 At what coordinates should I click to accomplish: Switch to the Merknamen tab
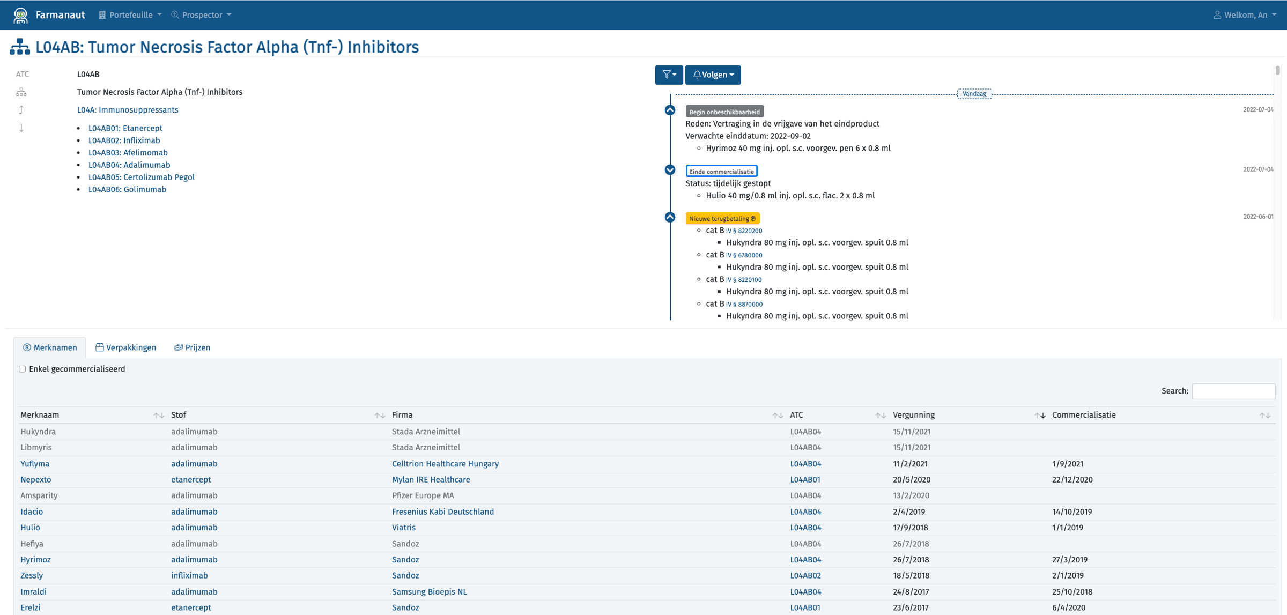(x=50, y=347)
